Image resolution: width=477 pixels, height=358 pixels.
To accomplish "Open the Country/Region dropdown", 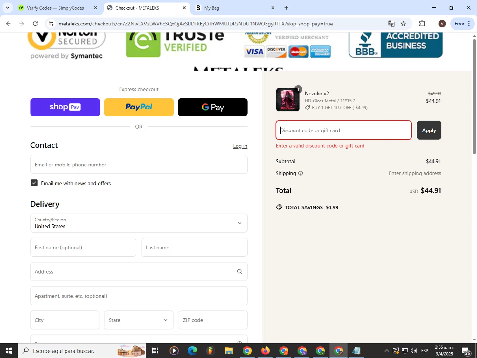I will pos(139,223).
